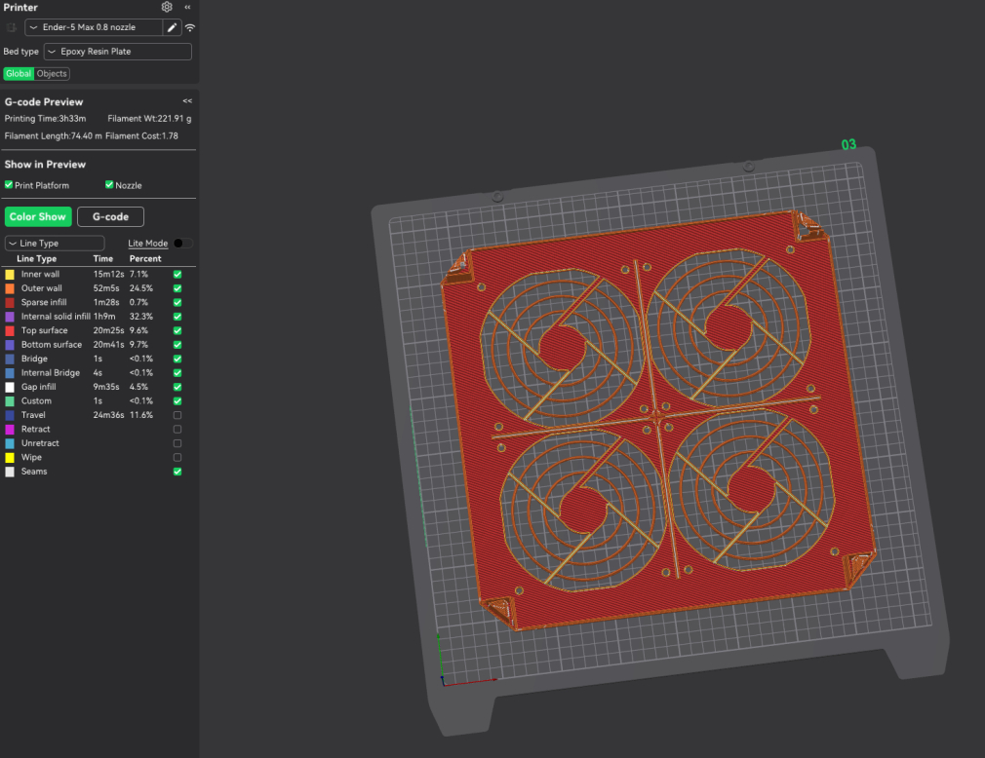This screenshot has width=985, height=758.
Task: Enable the Travel line type checkbox
Action: [177, 415]
